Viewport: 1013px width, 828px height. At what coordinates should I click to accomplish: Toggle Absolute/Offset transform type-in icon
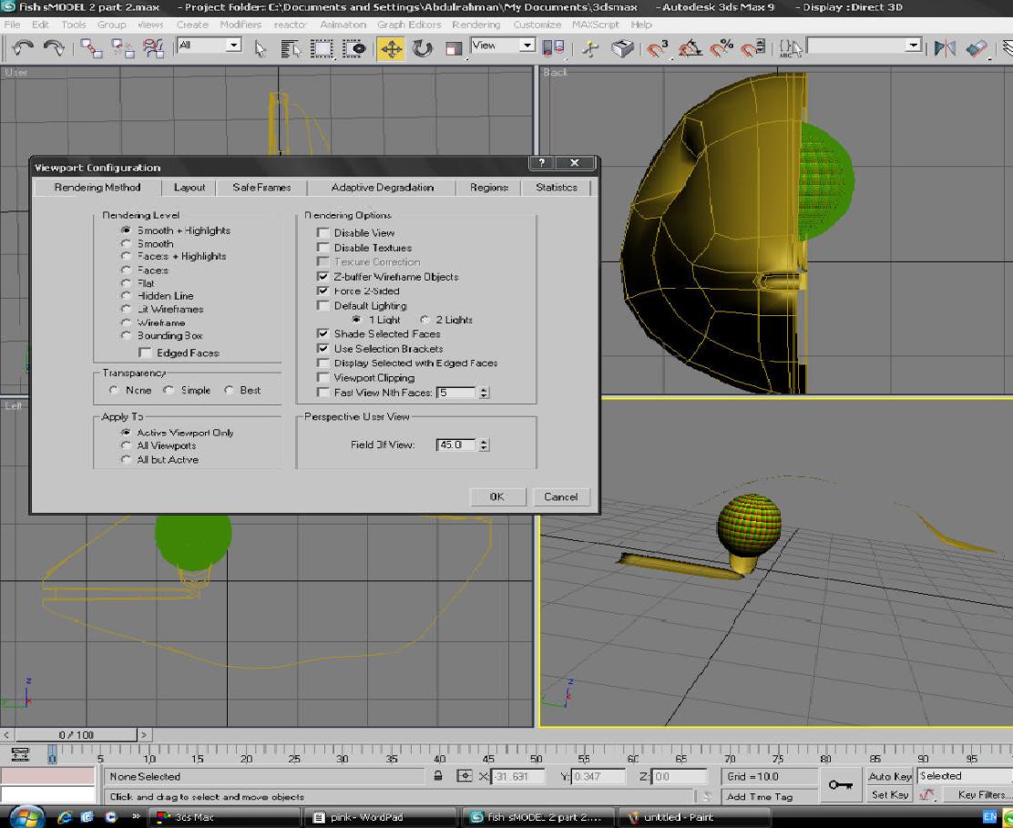(x=464, y=776)
